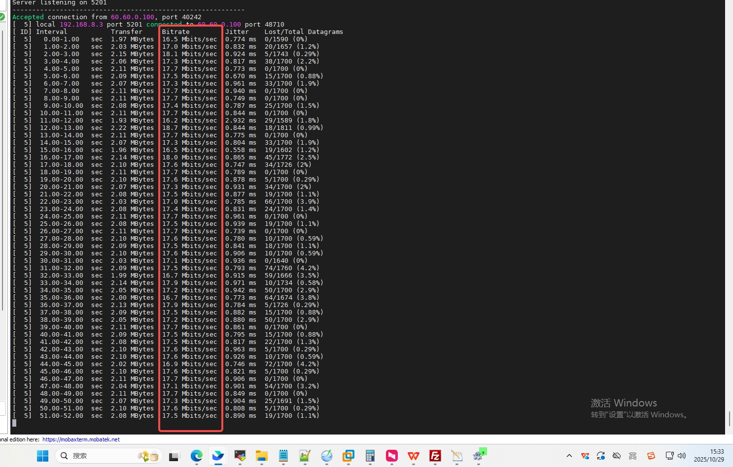Expand the hidden system tray icons
Image resolution: width=733 pixels, height=467 pixels.
click(x=569, y=456)
